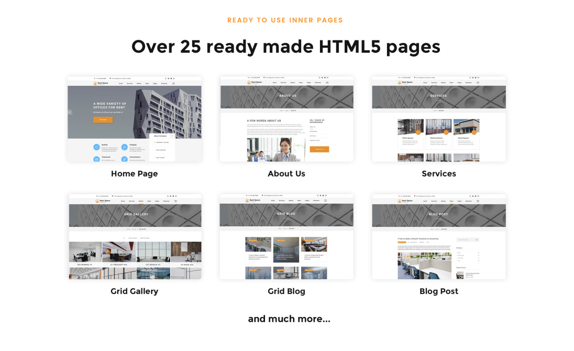Viewport: 574px width, 351px height.
Task: Open hamburger menu icon in Blog Post preview
Action: click(x=478, y=201)
